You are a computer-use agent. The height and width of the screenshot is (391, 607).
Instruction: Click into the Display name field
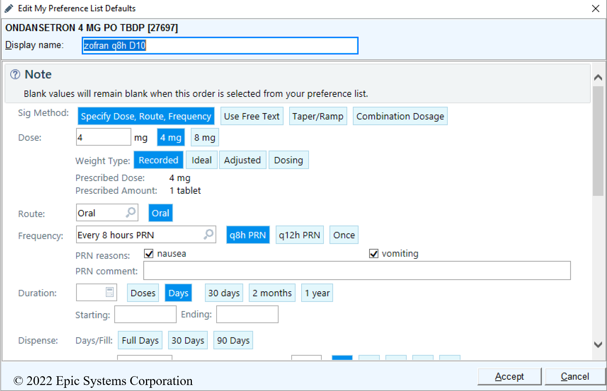pyautogui.click(x=220, y=46)
